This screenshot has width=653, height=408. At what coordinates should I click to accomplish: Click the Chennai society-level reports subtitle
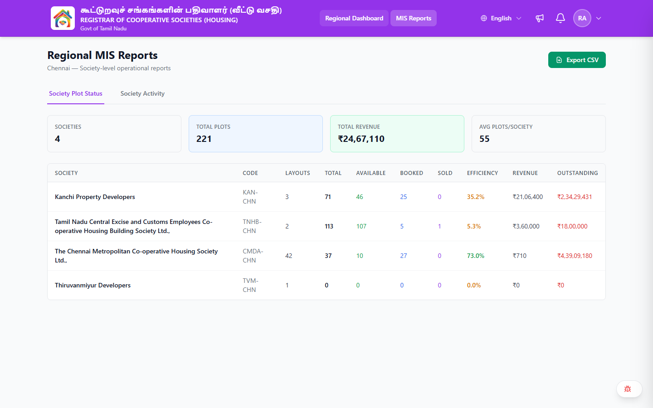coord(109,68)
